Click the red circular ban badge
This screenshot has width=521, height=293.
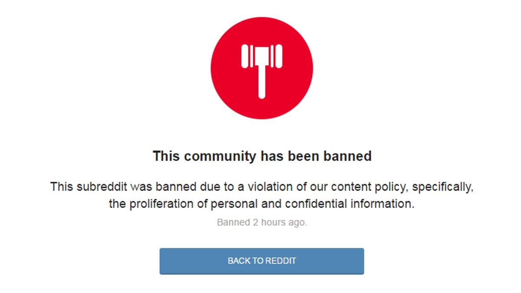(262, 68)
